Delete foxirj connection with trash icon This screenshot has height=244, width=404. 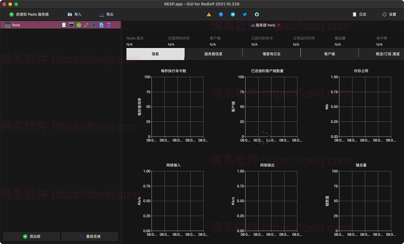coord(109,25)
